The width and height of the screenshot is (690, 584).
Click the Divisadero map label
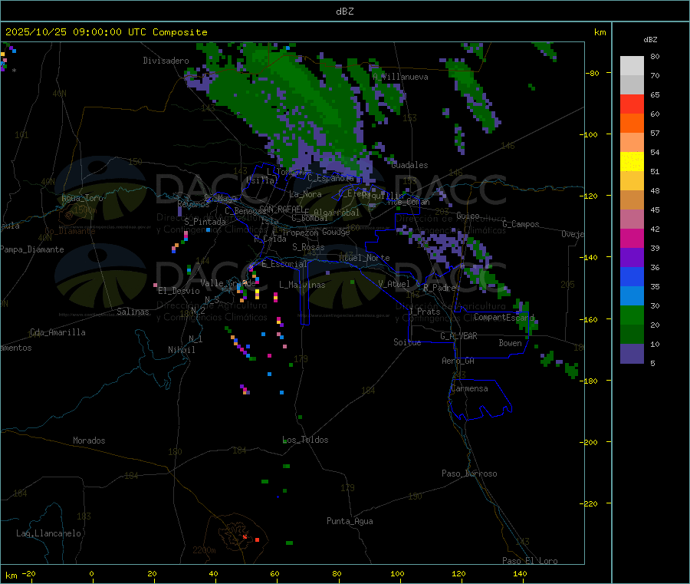pos(166,61)
